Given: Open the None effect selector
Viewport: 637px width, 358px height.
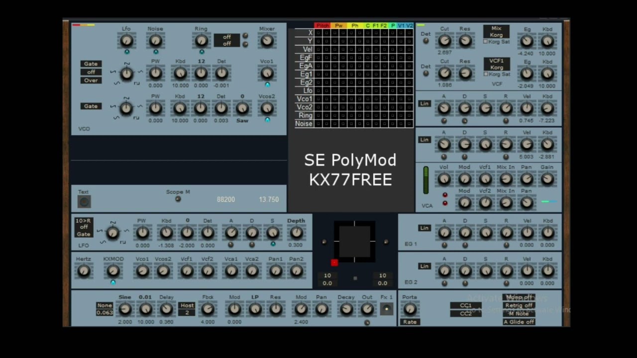Looking at the screenshot, I should [105, 305].
